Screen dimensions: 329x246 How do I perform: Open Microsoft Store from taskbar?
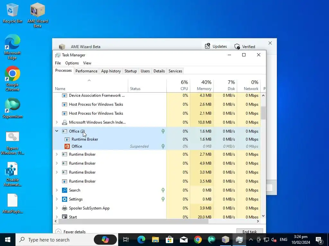point(169,240)
